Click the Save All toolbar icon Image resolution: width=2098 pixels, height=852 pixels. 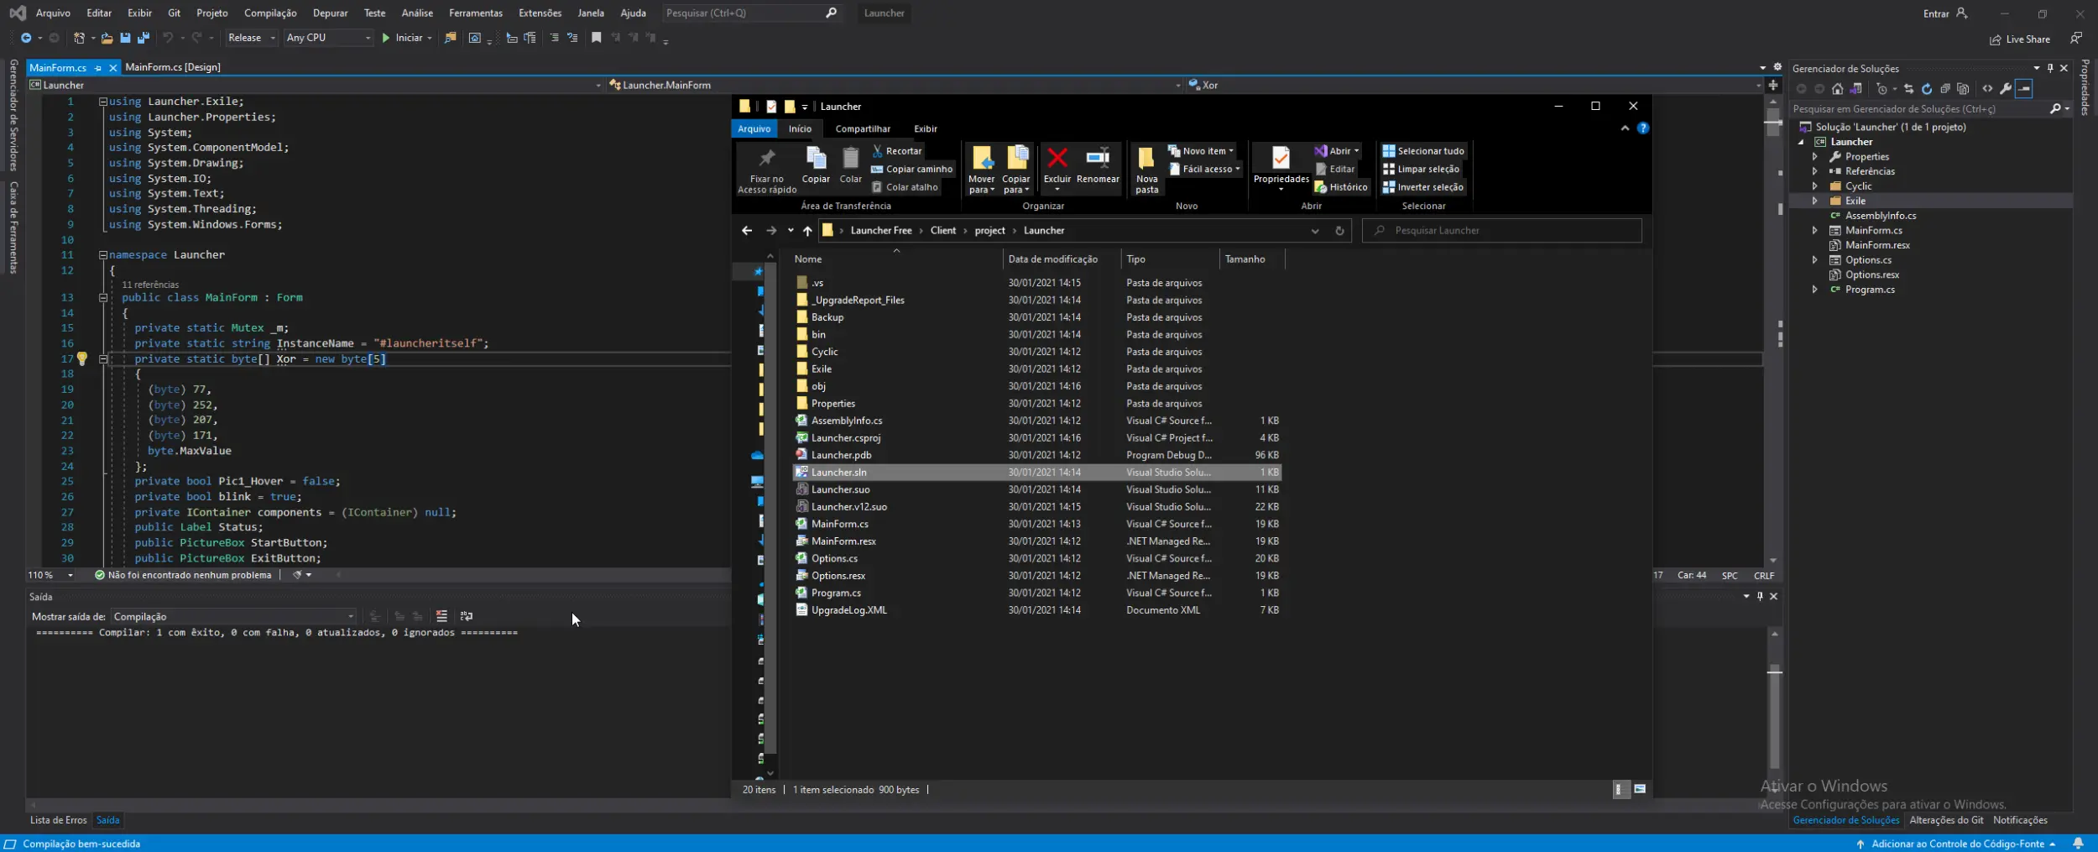pyautogui.click(x=144, y=38)
